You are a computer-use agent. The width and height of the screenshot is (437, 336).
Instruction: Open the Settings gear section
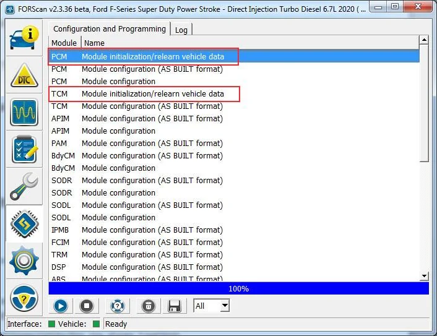coord(24,261)
